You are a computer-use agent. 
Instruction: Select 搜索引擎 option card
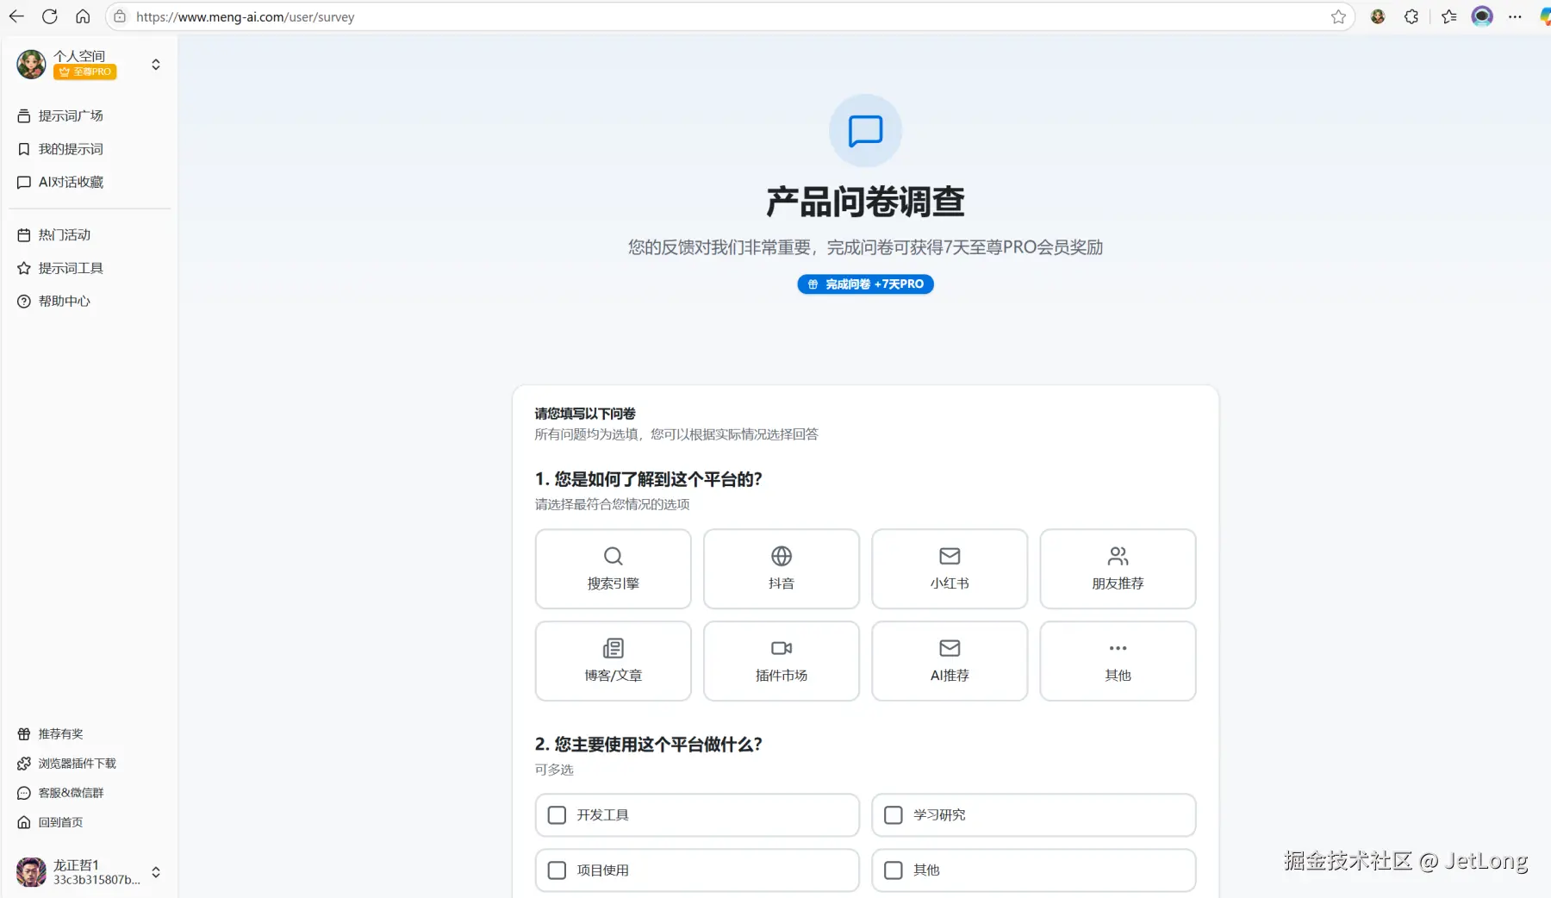[613, 569]
